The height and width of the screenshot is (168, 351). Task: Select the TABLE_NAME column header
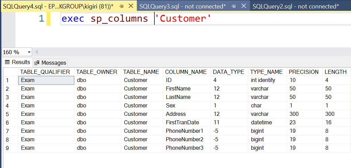[142, 72]
